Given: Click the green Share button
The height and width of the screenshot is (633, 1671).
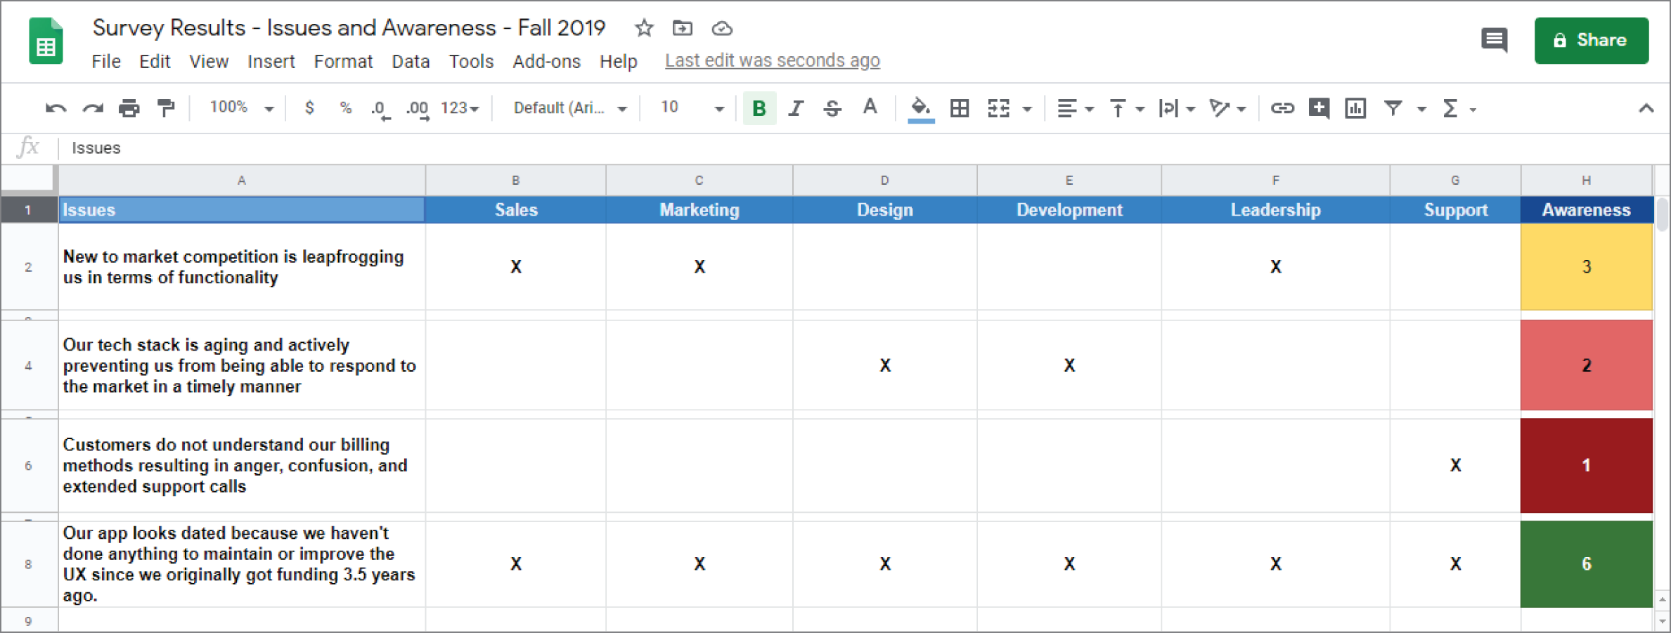Looking at the screenshot, I should [x=1591, y=40].
